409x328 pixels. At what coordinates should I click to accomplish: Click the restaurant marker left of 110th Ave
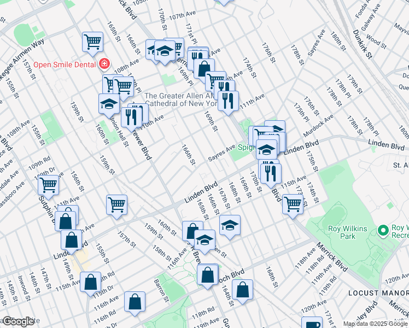pos(131,118)
